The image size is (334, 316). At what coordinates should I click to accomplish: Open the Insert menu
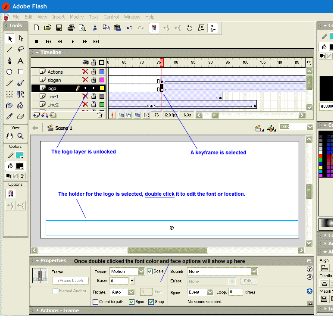pyautogui.click(x=59, y=17)
